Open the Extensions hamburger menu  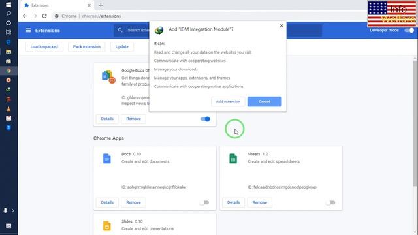tap(28, 31)
